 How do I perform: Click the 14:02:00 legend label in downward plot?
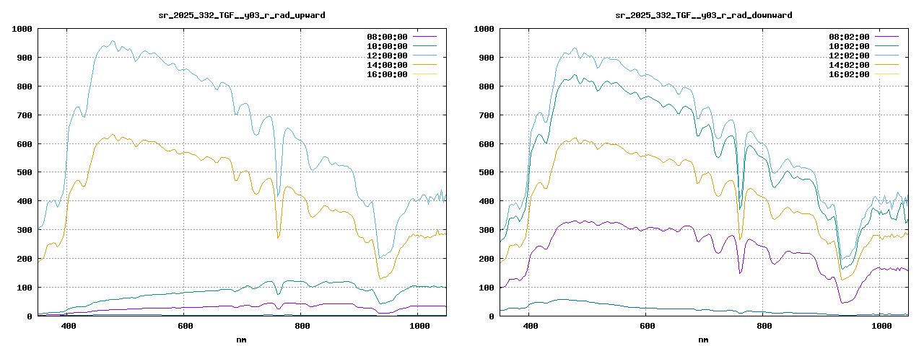pyautogui.click(x=849, y=65)
